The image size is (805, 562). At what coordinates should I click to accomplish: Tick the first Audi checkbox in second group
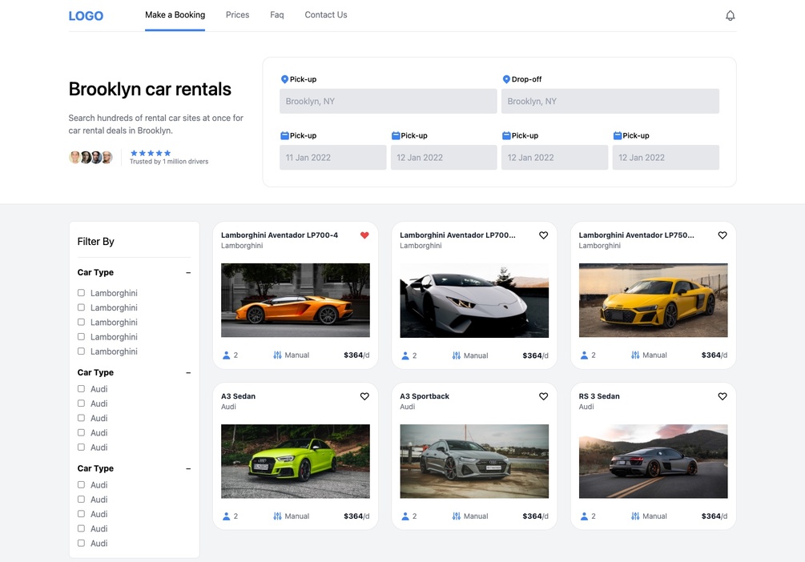point(81,388)
